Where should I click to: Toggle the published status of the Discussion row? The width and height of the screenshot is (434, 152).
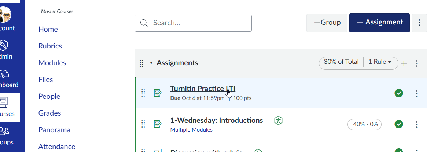pyautogui.click(x=399, y=150)
